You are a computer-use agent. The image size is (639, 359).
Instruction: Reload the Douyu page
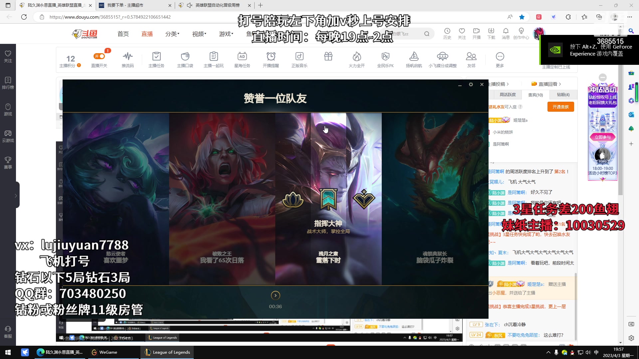tap(24, 17)
